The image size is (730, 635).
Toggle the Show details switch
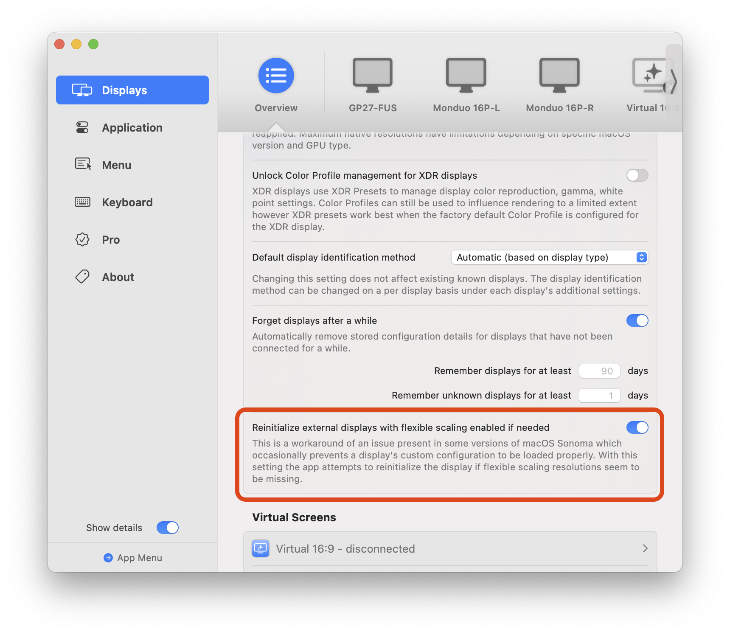167,528
